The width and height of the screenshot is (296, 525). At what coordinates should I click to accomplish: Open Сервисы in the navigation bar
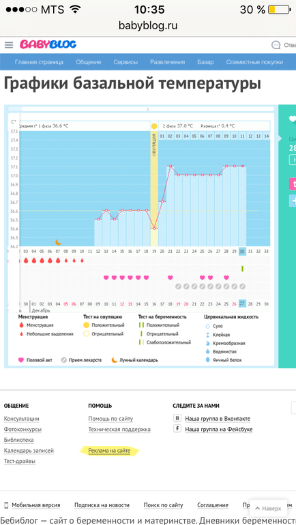[125, 62]
